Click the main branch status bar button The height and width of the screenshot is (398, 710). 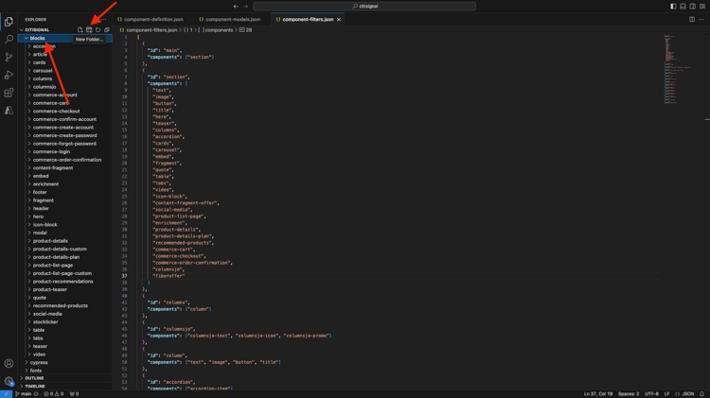coord(24,394)
